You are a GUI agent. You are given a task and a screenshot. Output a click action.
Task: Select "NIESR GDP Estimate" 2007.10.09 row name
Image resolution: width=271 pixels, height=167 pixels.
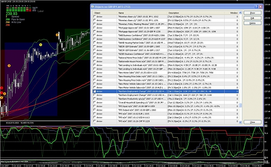coord(139,47)
